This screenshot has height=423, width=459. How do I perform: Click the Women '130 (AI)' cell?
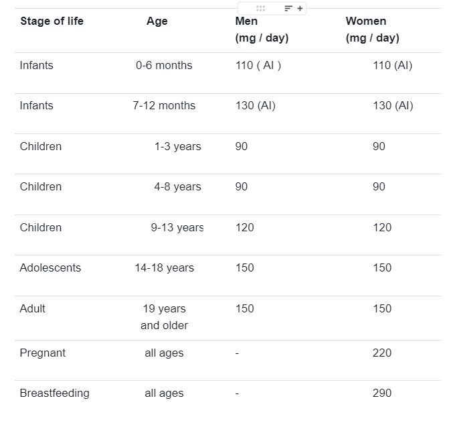[x=393, y=106]
